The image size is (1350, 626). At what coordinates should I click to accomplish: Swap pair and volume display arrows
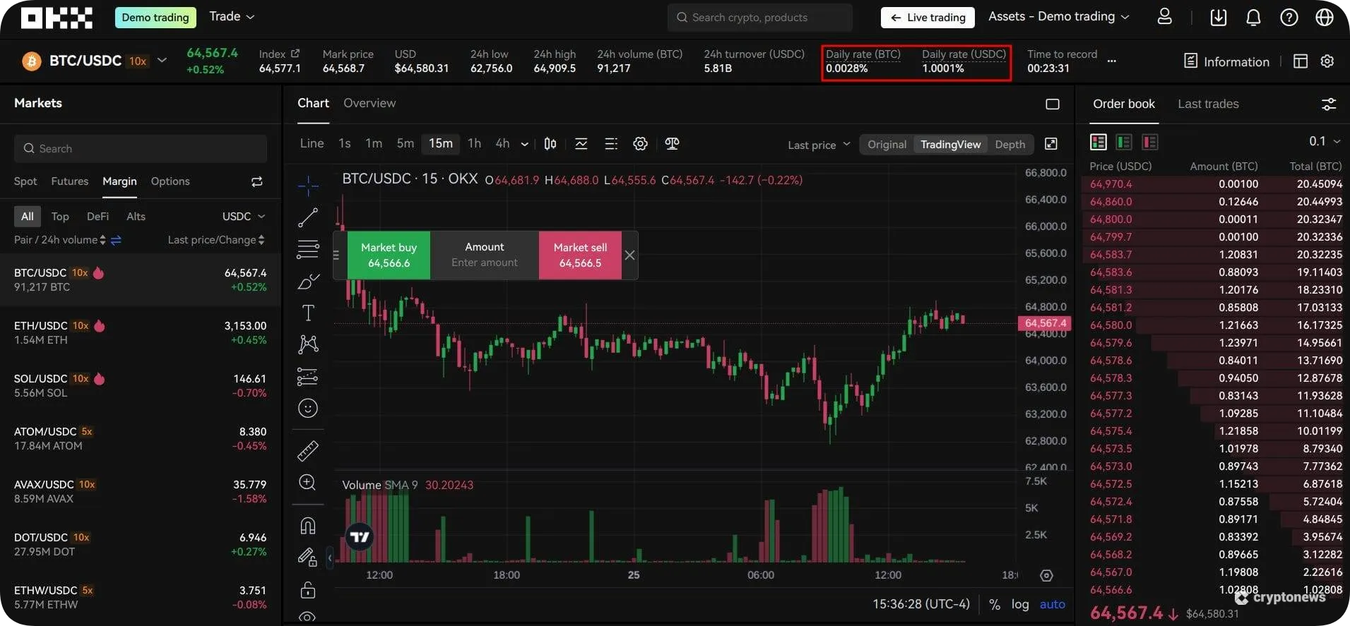click(x=116, y=240)
